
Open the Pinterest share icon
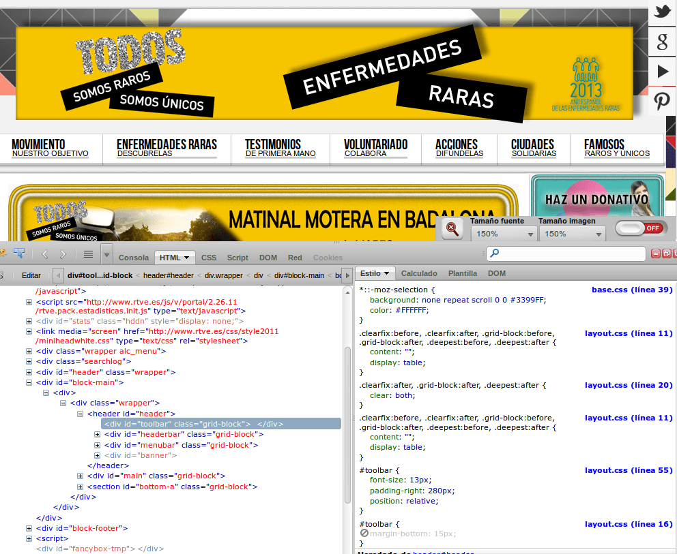pyautogui.click(x=662, y=102)
